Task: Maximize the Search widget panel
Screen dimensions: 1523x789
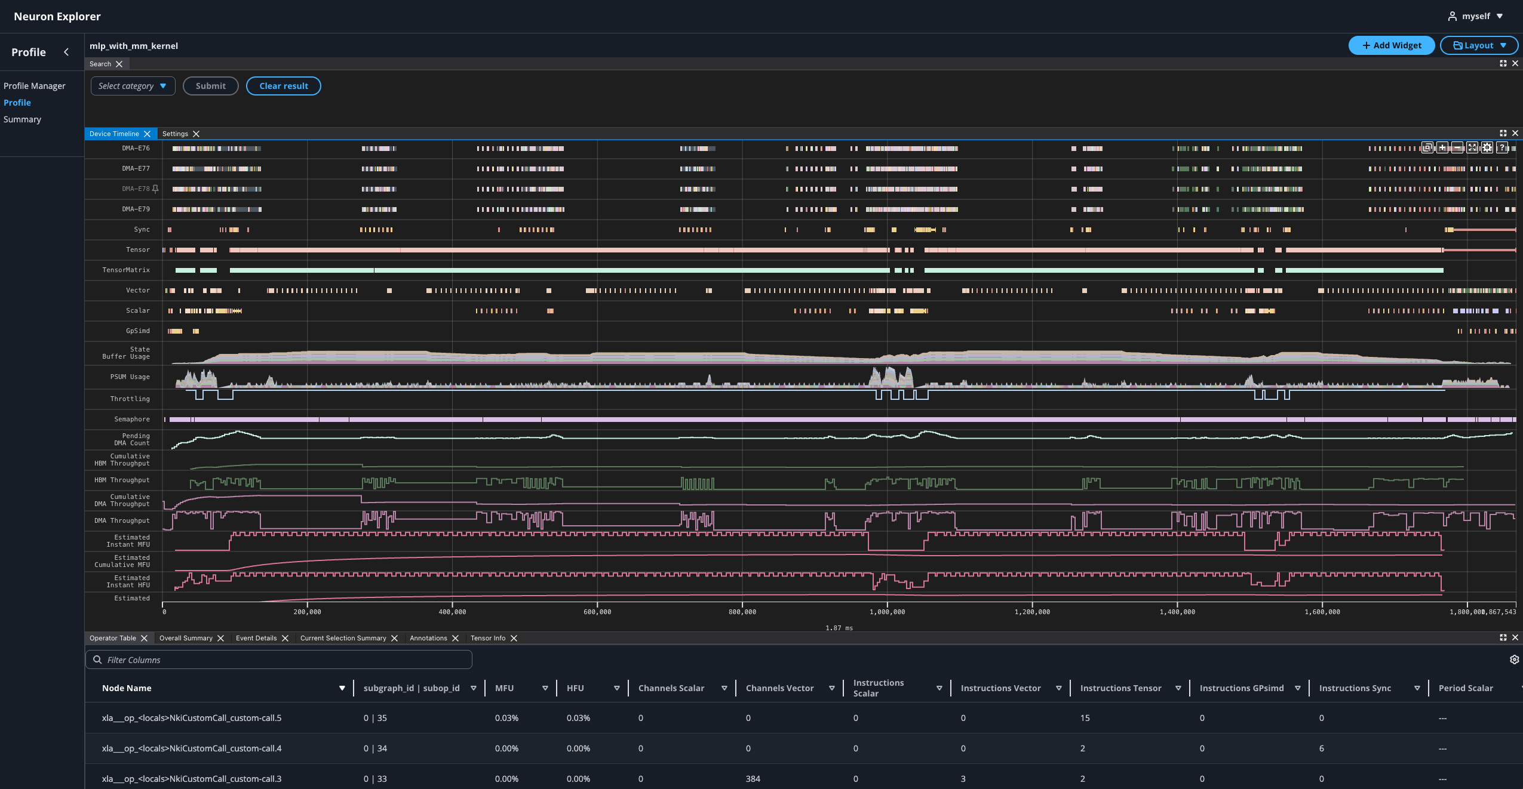Action: click(x=1503, y=63)
